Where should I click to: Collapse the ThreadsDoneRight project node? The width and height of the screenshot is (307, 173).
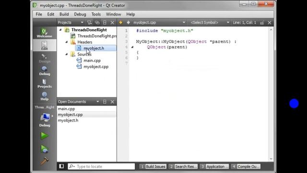coord(60,30)
